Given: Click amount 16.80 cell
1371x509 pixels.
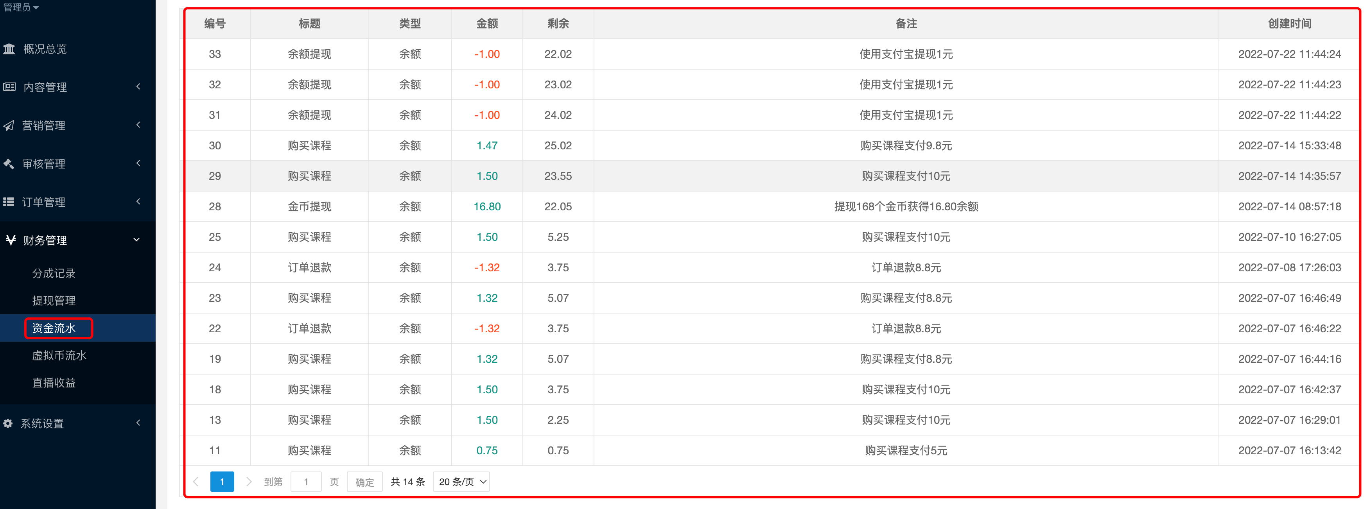Looking at the screenshot, I should [x=487, y=207].
